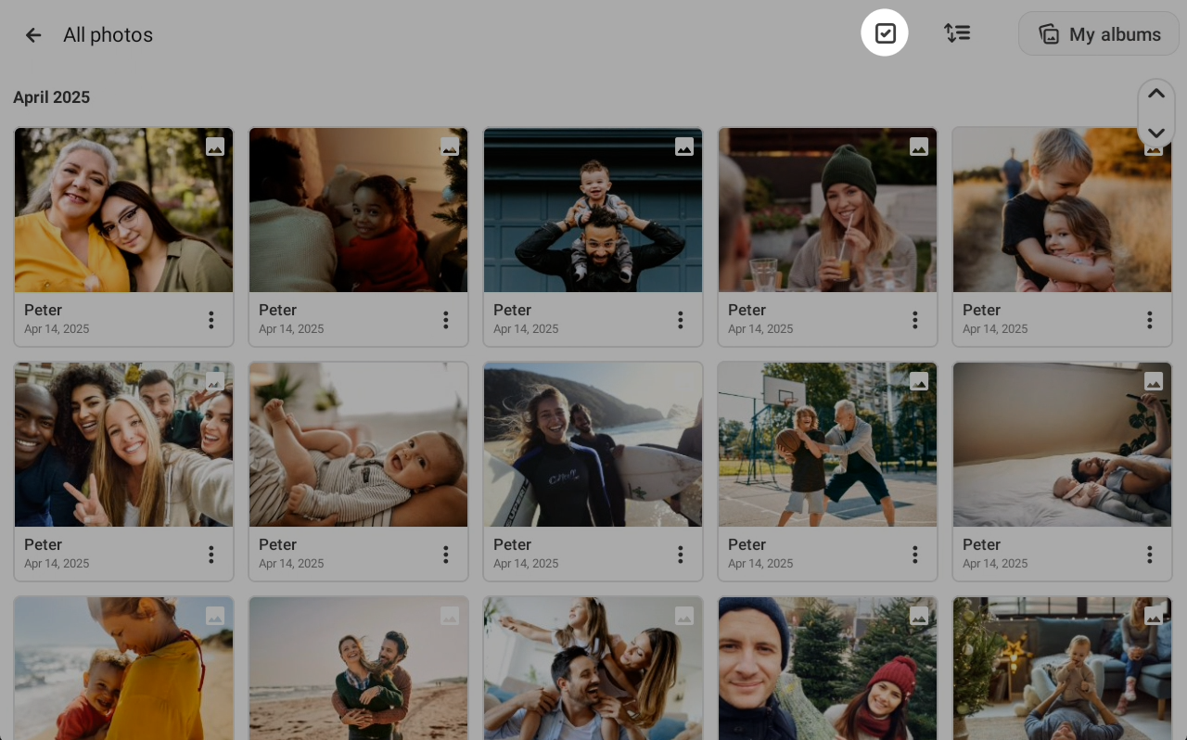Open the friends group selfie photo
The image size is (1187, 740).
(x=123, y=445)
